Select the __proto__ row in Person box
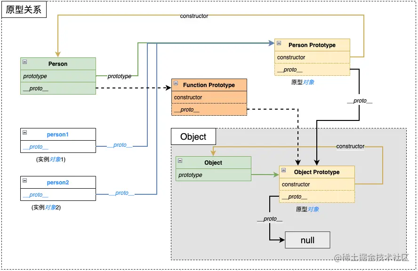Screen dimensions: 418x271 (58, 88)
